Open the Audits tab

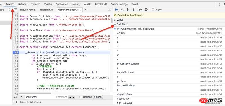click(88, 4)
